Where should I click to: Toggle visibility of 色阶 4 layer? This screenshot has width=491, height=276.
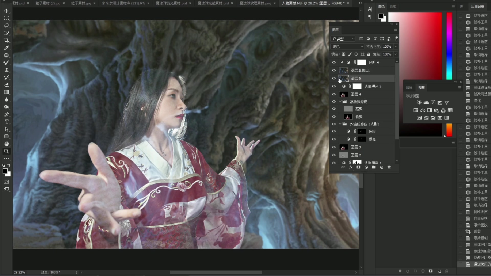(x=334, y=62)
